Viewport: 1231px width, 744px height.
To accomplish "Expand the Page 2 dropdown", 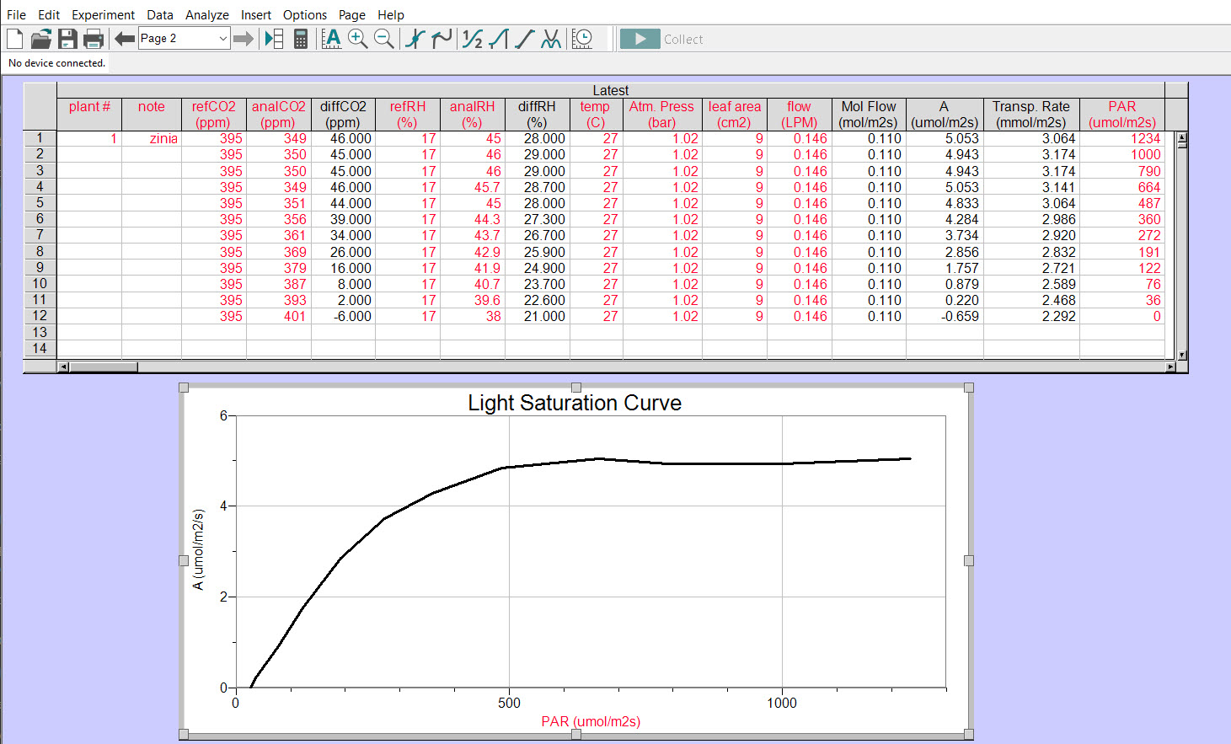I will (x=222, y=39).
